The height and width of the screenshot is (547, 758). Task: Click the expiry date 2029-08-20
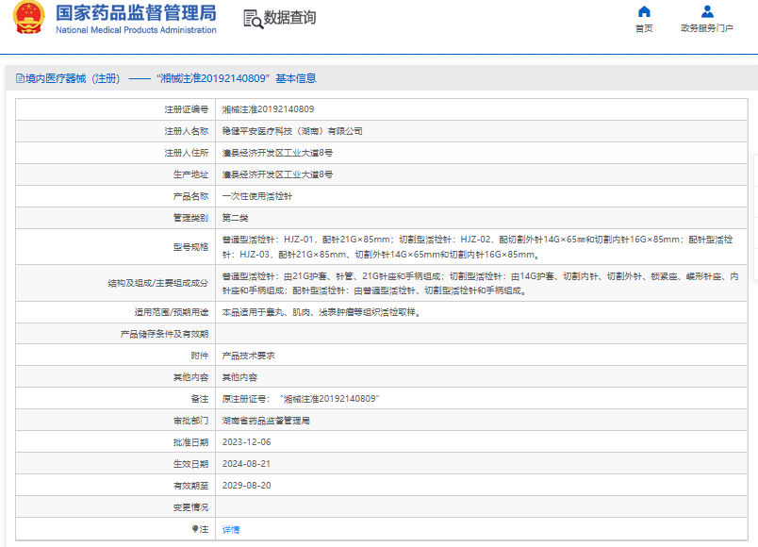246,486
